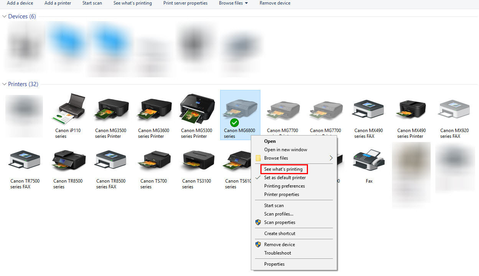Image resolution: width=479 pixels, height=276 pixels.
Task: Collapse the Printers (32) section
Action: (x=4, y=84)
